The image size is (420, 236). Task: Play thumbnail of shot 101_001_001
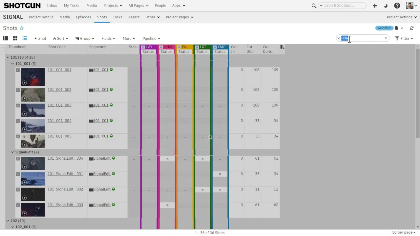click(24, 83)
